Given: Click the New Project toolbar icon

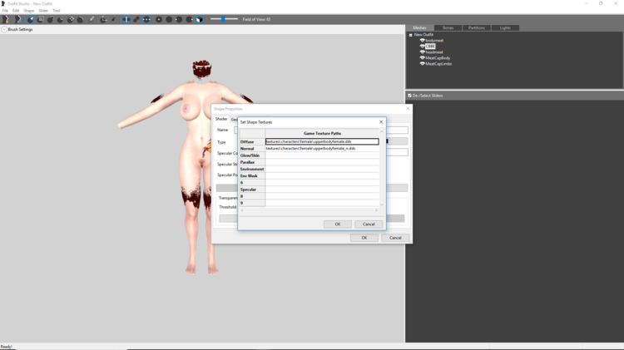Looking at the screenshot, I should click(x=6, y=19).
